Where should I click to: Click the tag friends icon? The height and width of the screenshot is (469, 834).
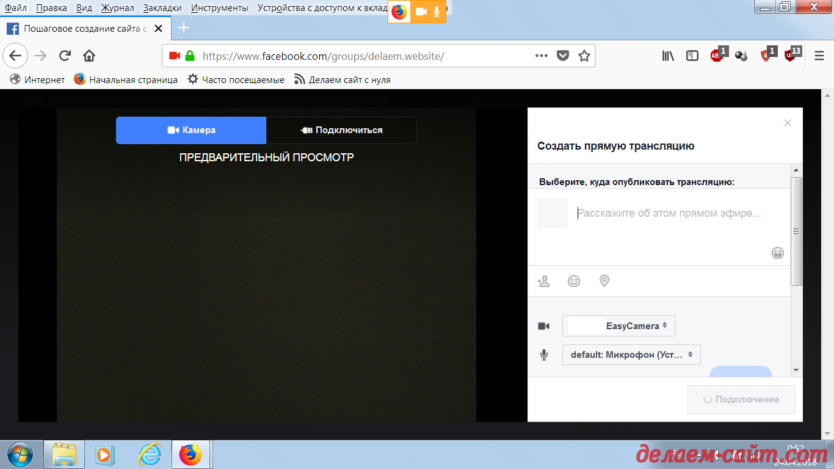tap(543, 281)
